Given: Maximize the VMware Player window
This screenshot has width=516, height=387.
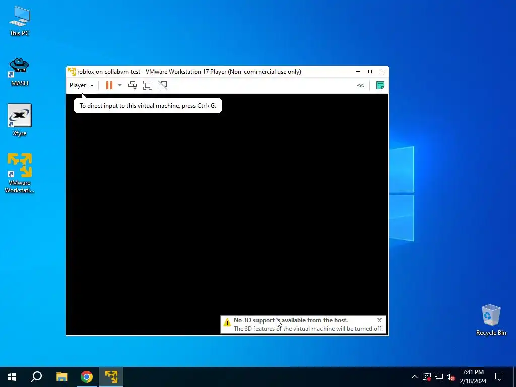Looking at the screenshot, I should click(x=370, y=72).
